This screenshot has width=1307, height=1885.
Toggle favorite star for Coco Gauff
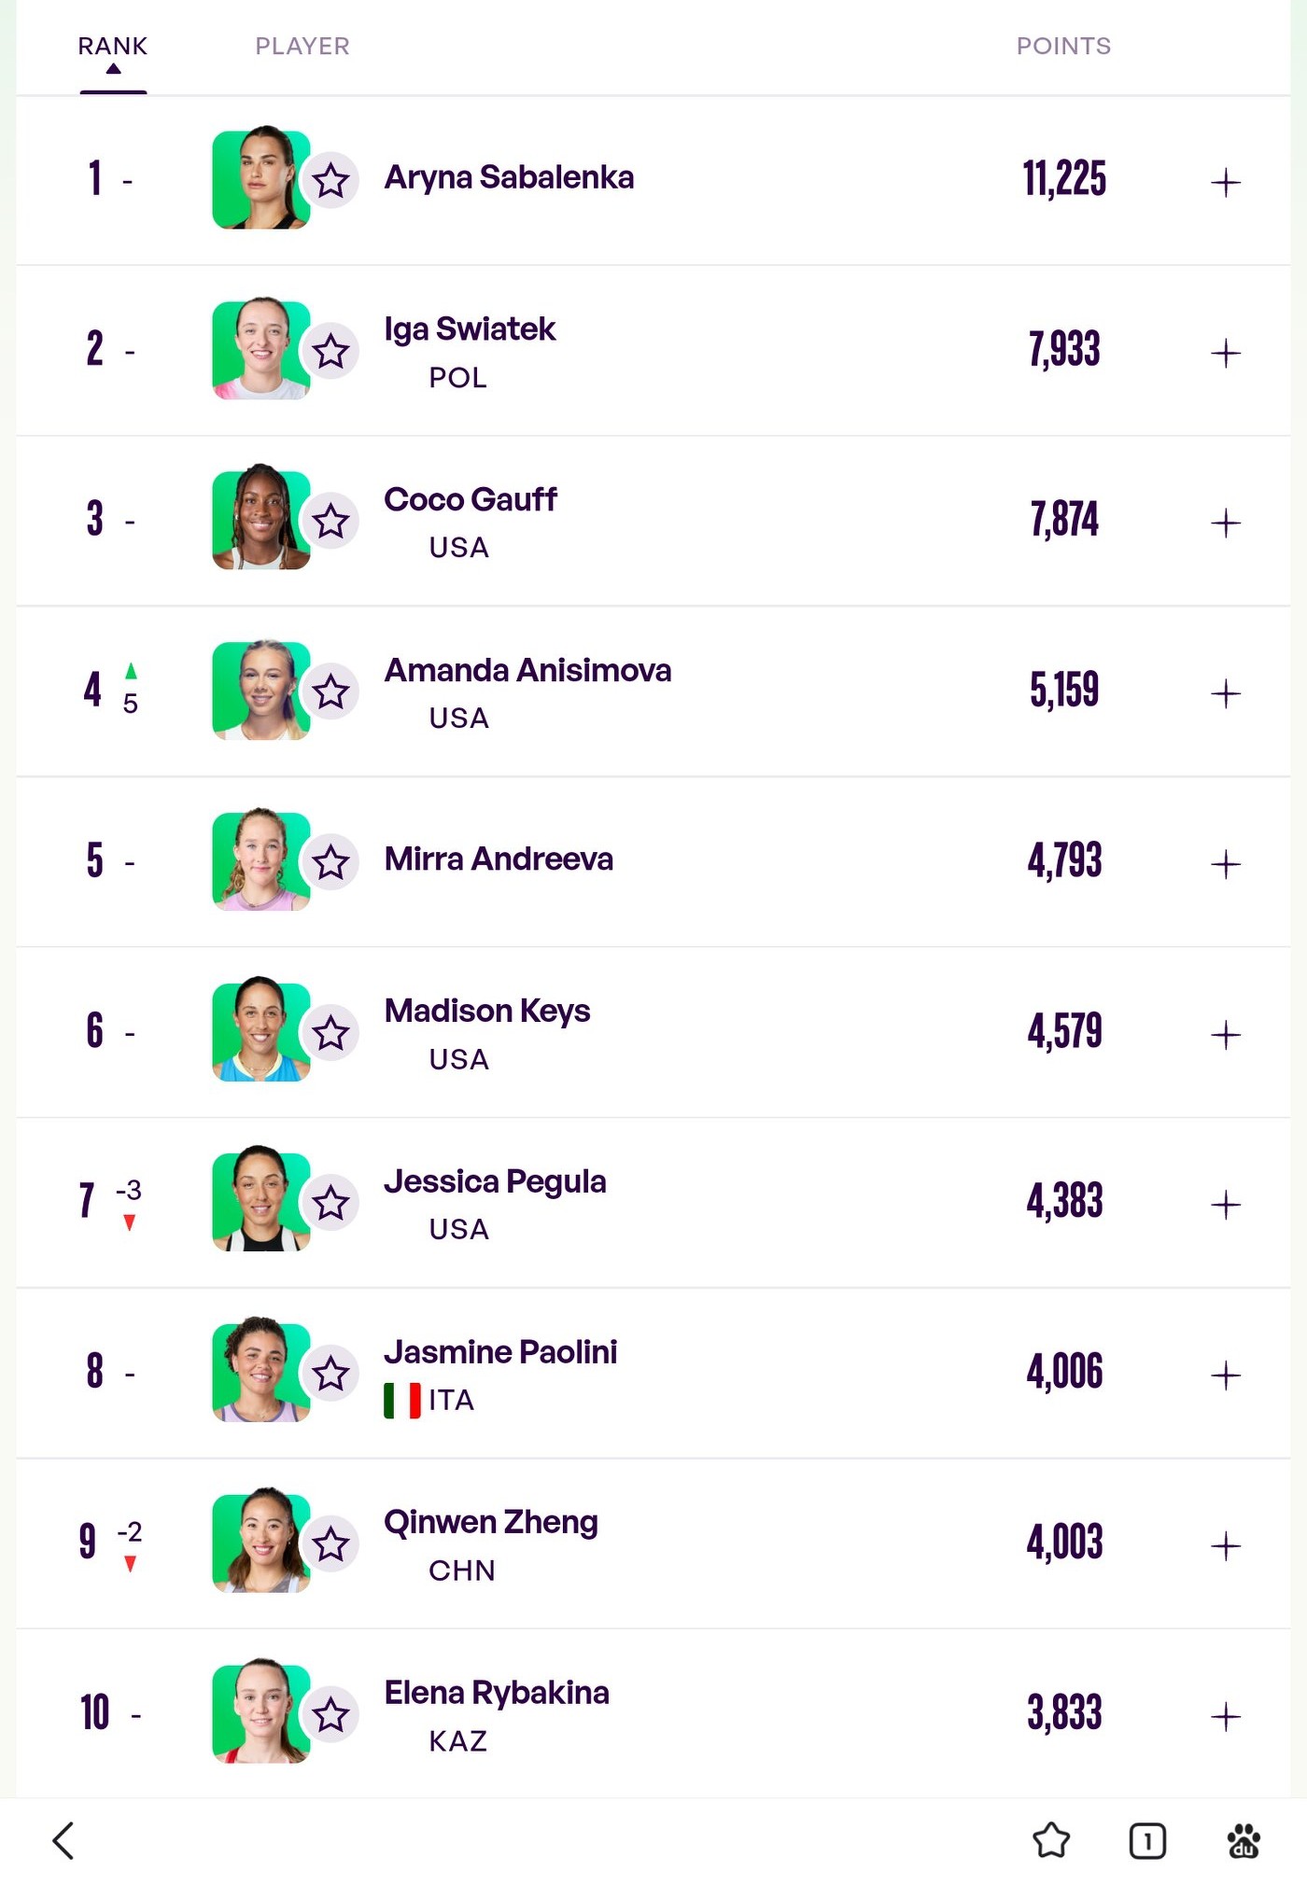point(330,521)
